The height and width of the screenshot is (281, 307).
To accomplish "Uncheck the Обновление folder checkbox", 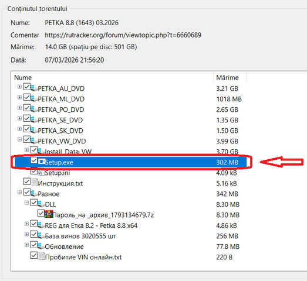I will (34, 245).
